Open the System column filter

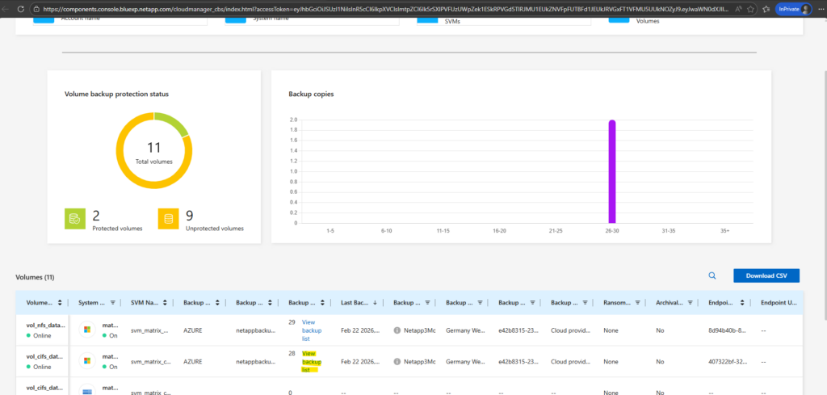pyautogui.click(x=112, y=303)
